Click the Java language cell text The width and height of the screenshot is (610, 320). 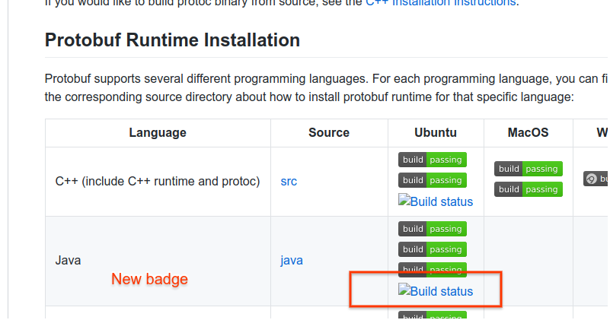(x=68, y=260)
